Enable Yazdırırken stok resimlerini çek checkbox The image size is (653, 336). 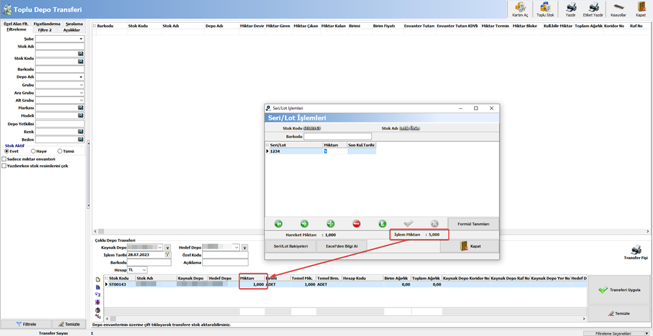[4, 165]
